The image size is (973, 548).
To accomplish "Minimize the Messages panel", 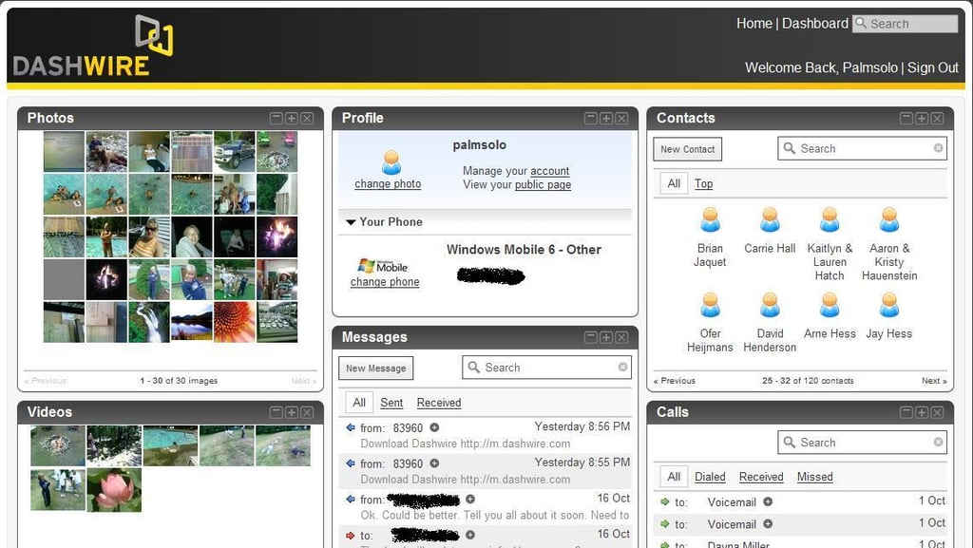I will point(591,336).
